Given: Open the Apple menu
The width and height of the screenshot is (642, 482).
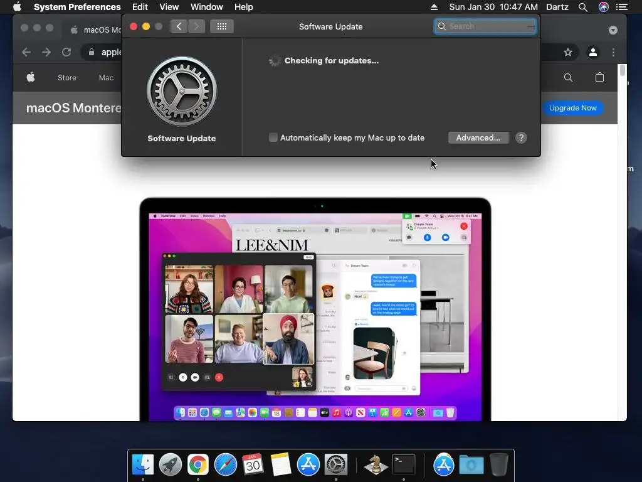Looking at the screenshot, I should [x=17, y=7].
